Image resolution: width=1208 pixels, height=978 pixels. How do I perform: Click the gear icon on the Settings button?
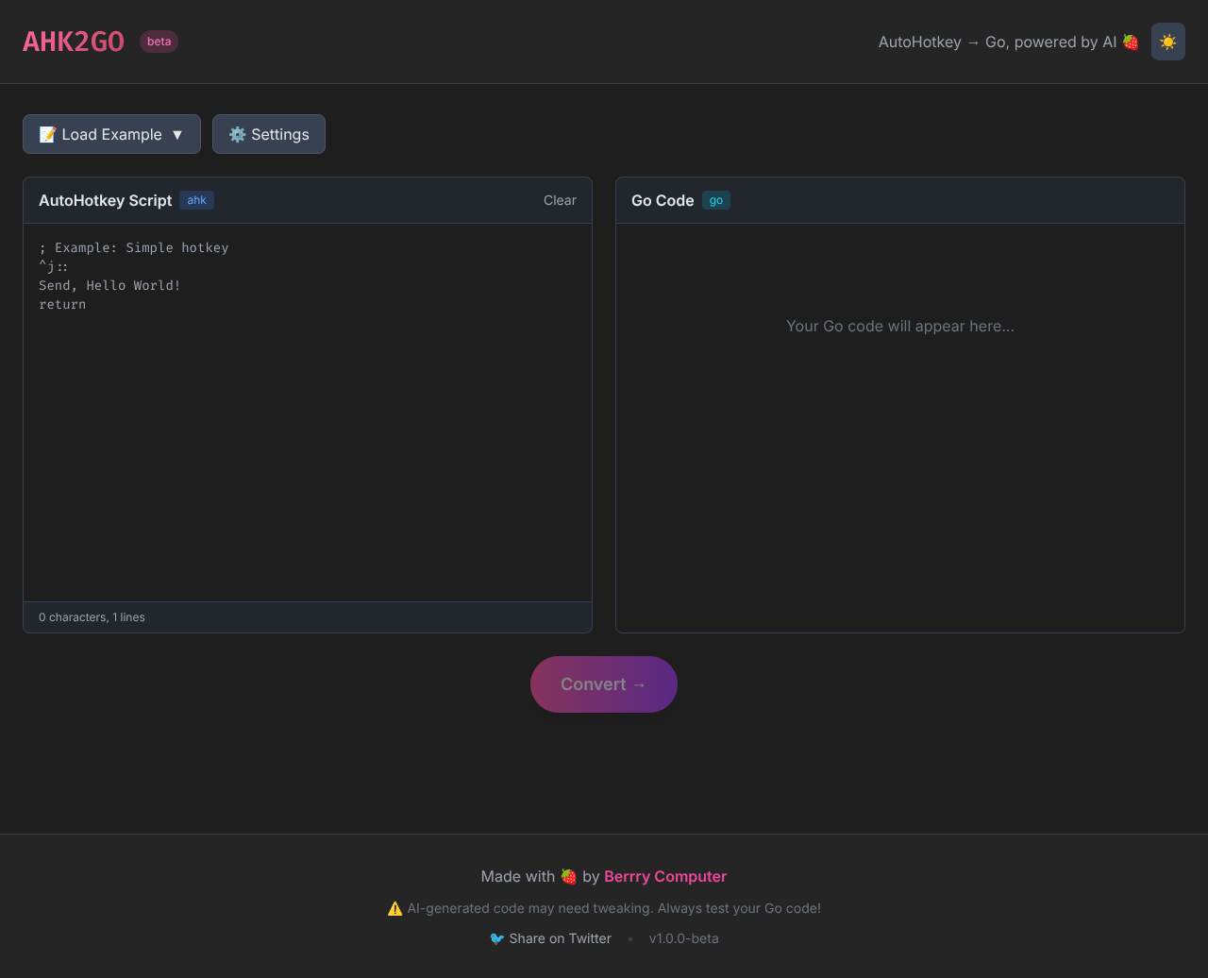(237, 134)
